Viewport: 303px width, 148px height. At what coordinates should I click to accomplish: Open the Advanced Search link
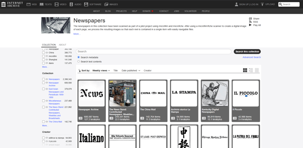(252, 57)
